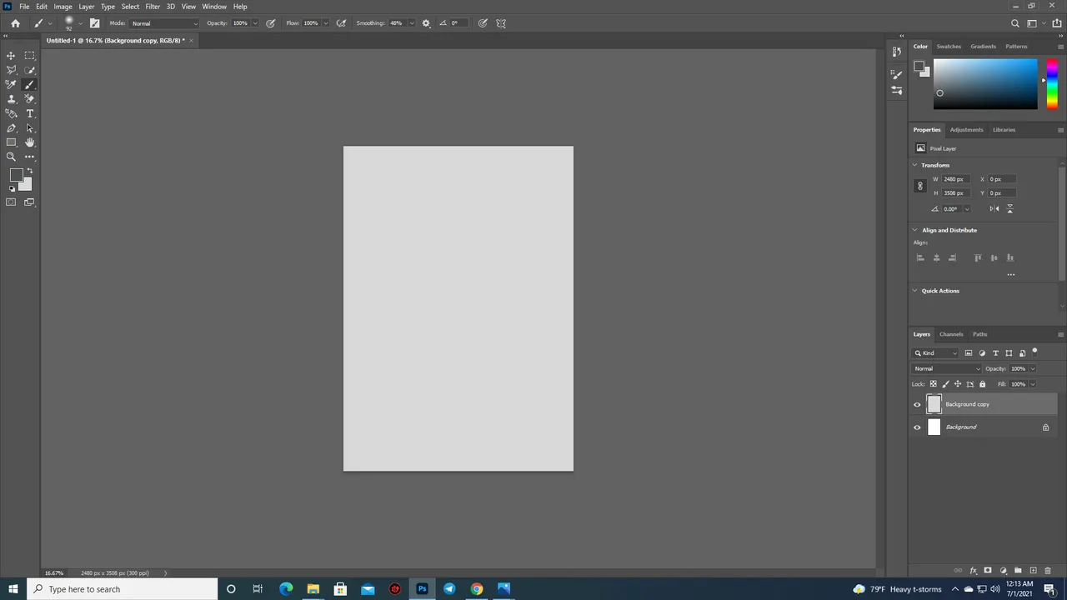Open the brush Mode dropdown
This screenshot has width=1067, height=600.
(165, 23)
